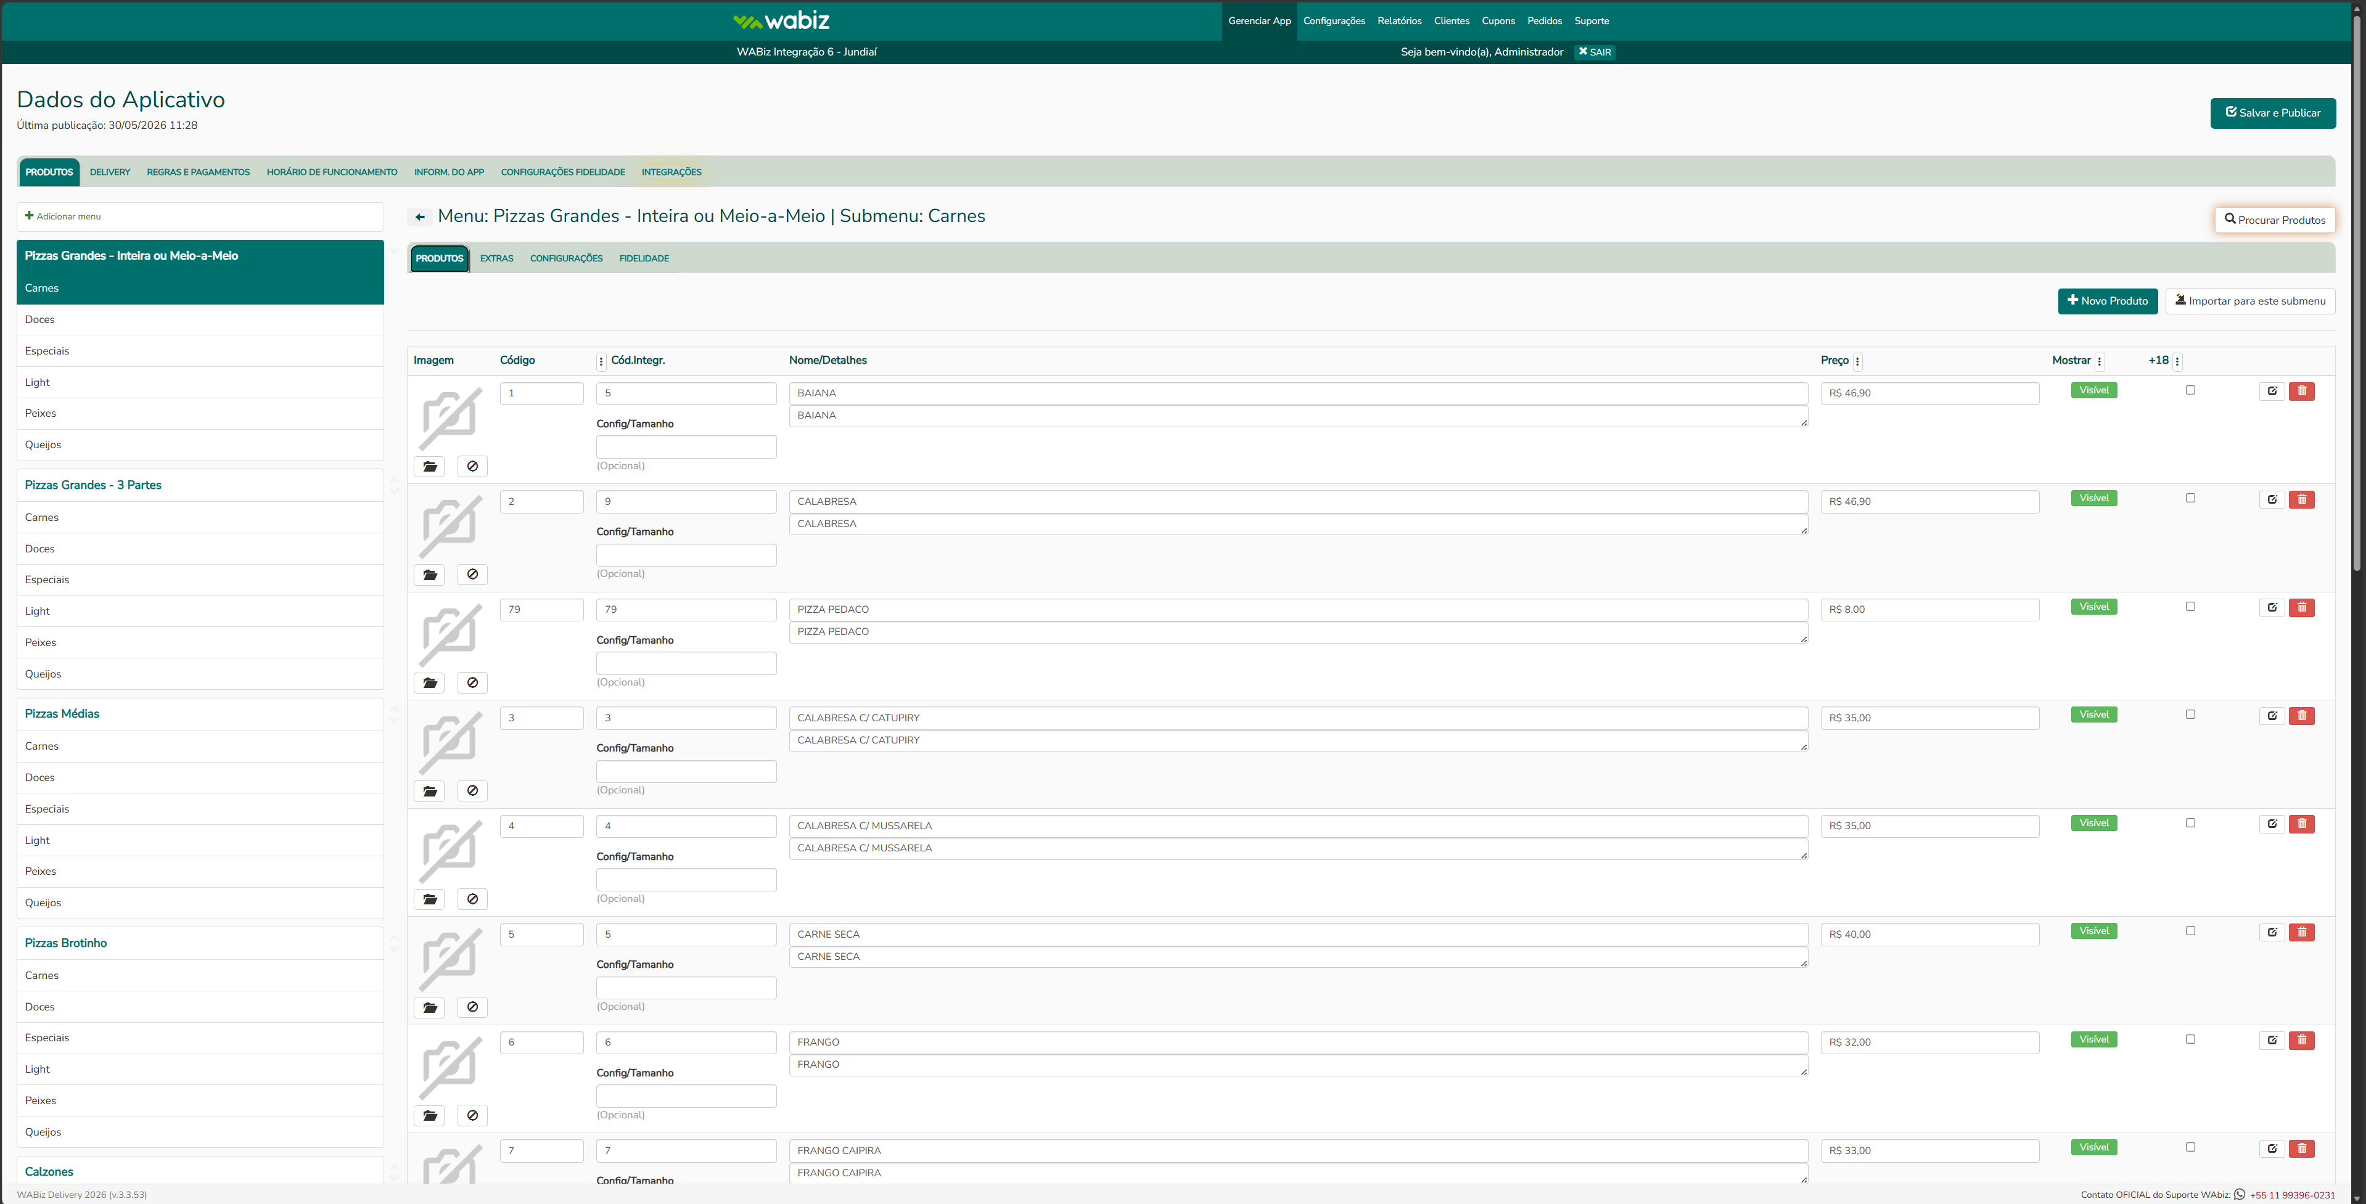Open WhatsApp support contact icon
The image size is (2366, 1204).
coord(2239,1195)
